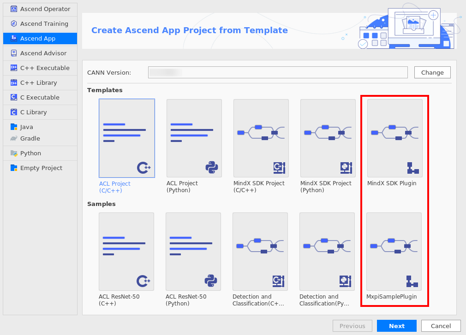Click the 'MxpiSamplePlugin' label text

pyautogui.click(x=391, y=296)
